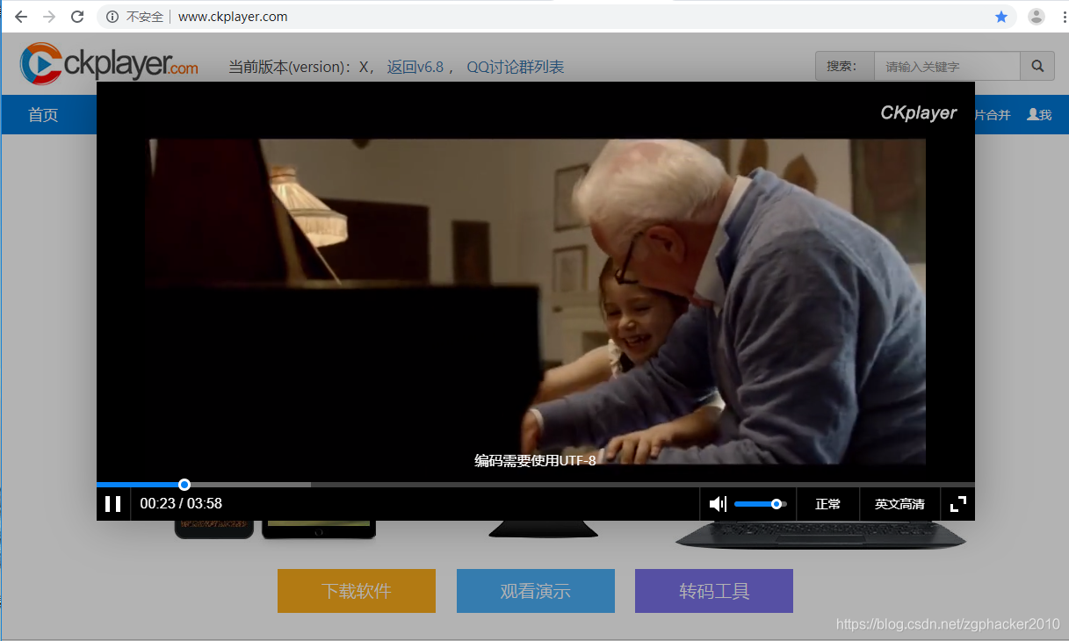
Task: Click the 编码需要使用UTF-8 subtitle text
Action: (x=536, y=460)
